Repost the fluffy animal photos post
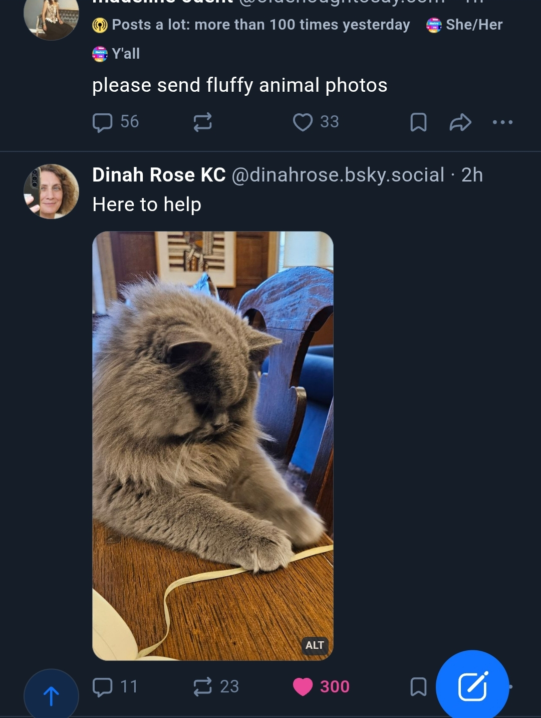Image resolution: width=541 pixels, height=718 pixels. click(x=202, y=122)
